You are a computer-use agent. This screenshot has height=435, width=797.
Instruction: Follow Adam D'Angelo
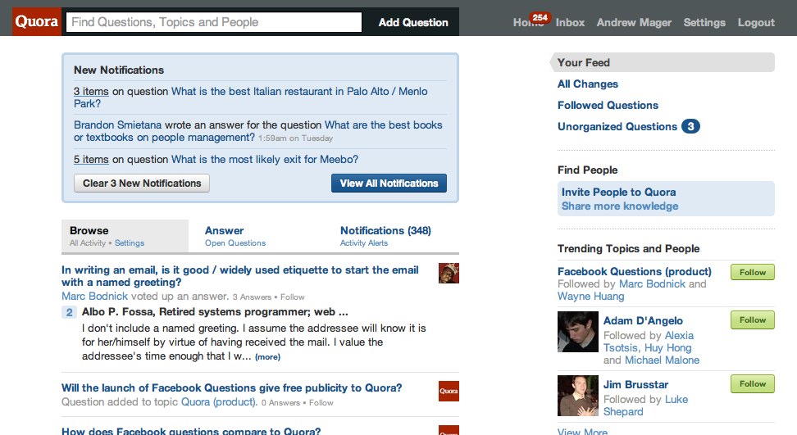tap(752, 319)
